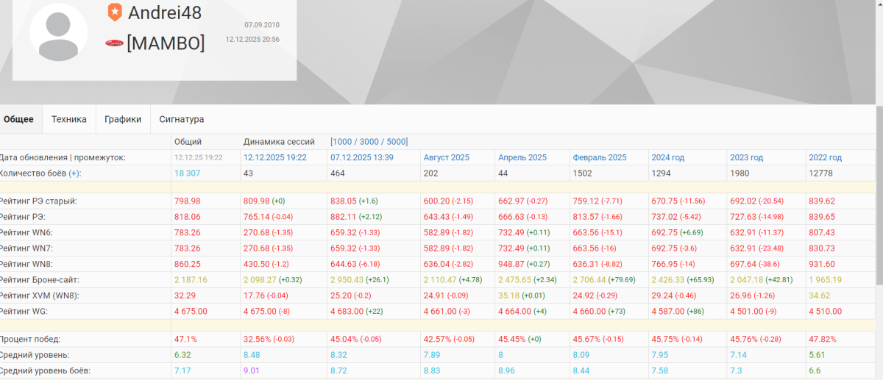
Task: Go to the Сигнатура tab
Action: [x=182, y=119]
